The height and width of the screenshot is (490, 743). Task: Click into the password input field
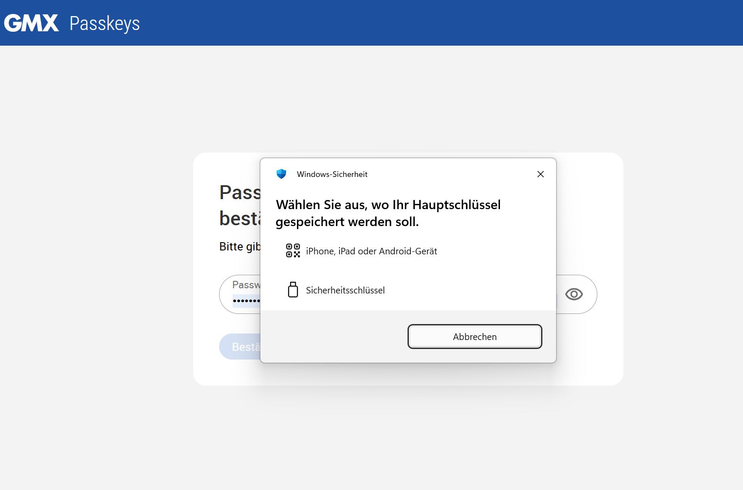pyautogui.click(x=240, y=294)
